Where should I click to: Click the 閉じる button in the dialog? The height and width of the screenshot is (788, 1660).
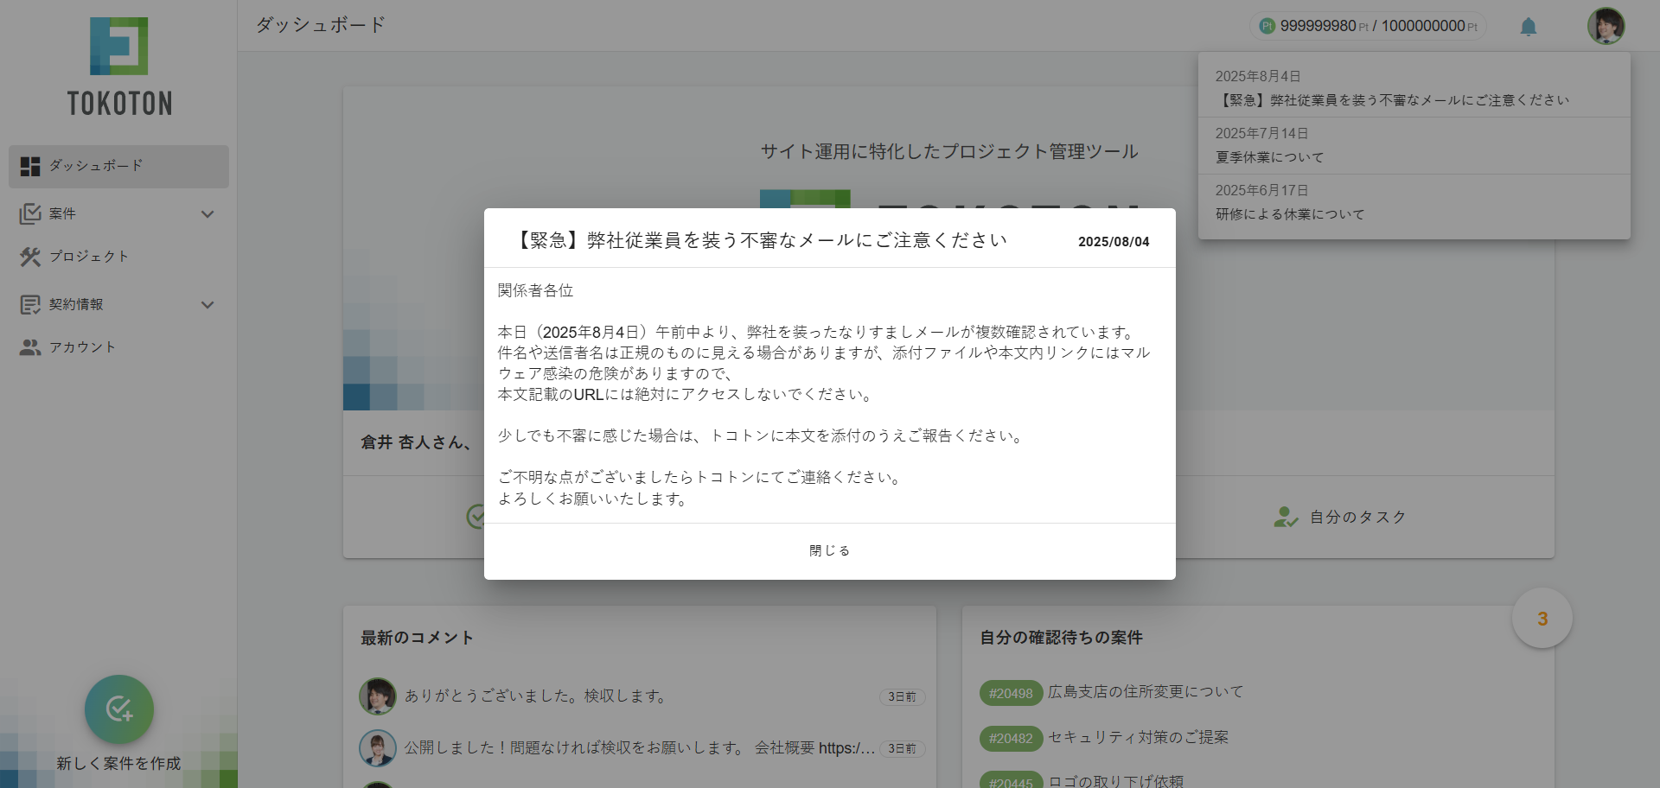coord(829,550)
